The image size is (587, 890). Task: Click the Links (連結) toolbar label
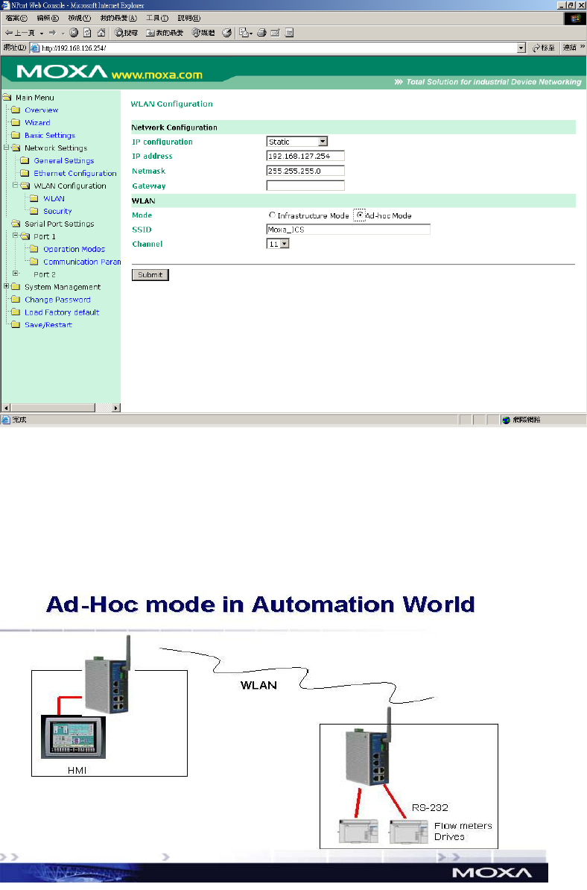pyautogui.click(x=570, y=48)
